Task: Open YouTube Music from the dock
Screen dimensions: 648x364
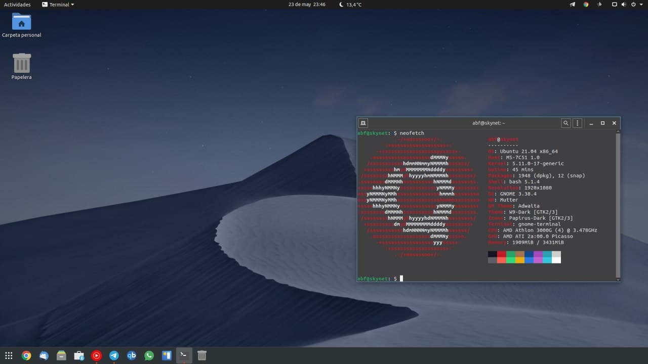Action: coord(96,355)
